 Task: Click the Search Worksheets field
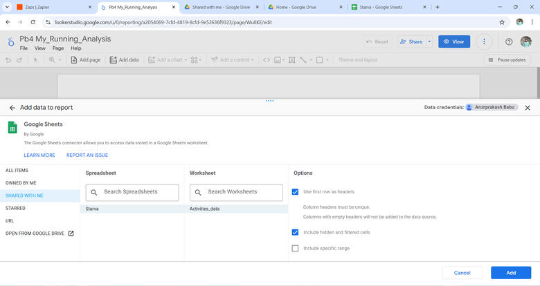[x=236, y=193]
